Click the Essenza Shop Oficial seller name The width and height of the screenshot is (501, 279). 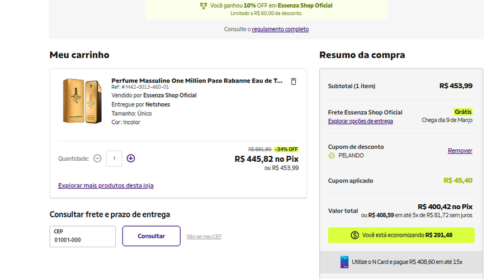pyautogui.click(x=169, y=95)
